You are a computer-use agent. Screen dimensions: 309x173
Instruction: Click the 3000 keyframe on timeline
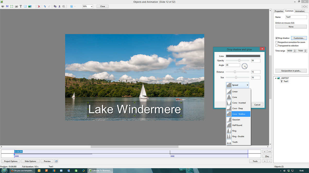[16, 156]
